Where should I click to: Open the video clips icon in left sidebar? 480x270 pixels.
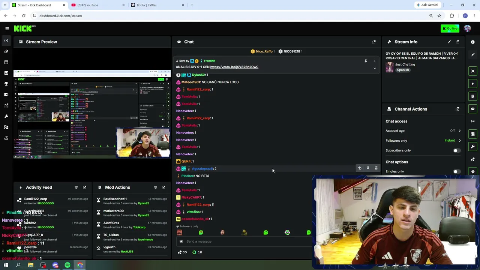coord(6,94)
